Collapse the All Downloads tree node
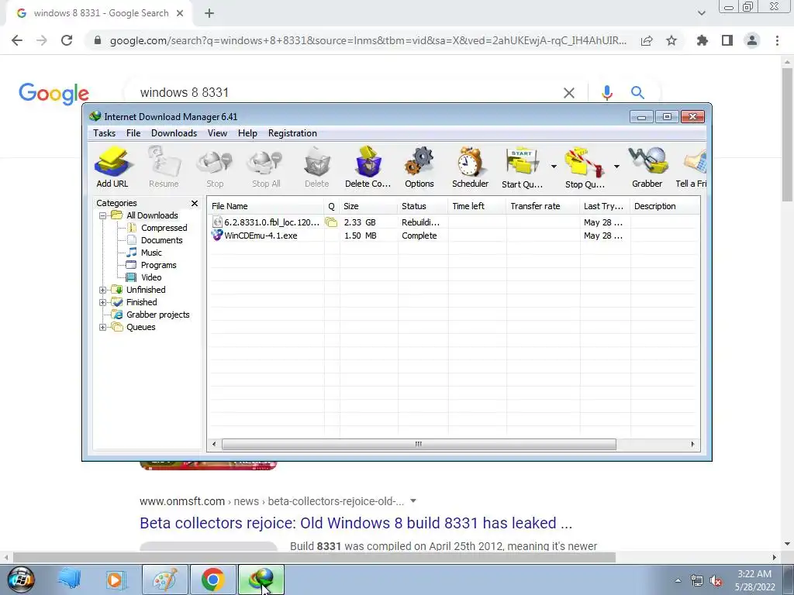The height and width of the screenshot is (595, 794). coord(102,215)
